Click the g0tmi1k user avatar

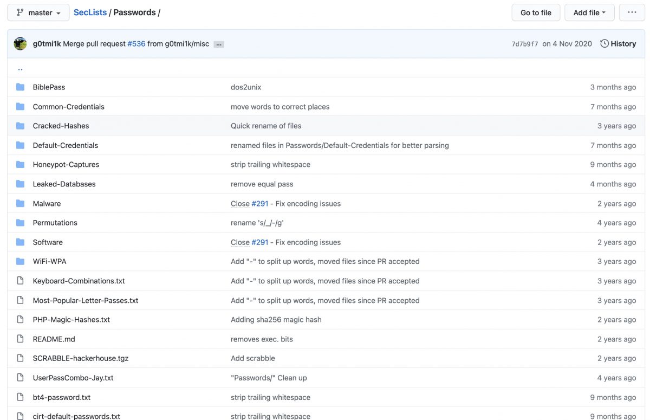tap(20, 44)
